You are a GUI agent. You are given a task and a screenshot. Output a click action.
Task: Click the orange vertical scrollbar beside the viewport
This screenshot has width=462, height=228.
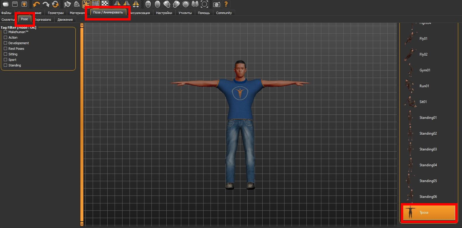coord(82,124)
